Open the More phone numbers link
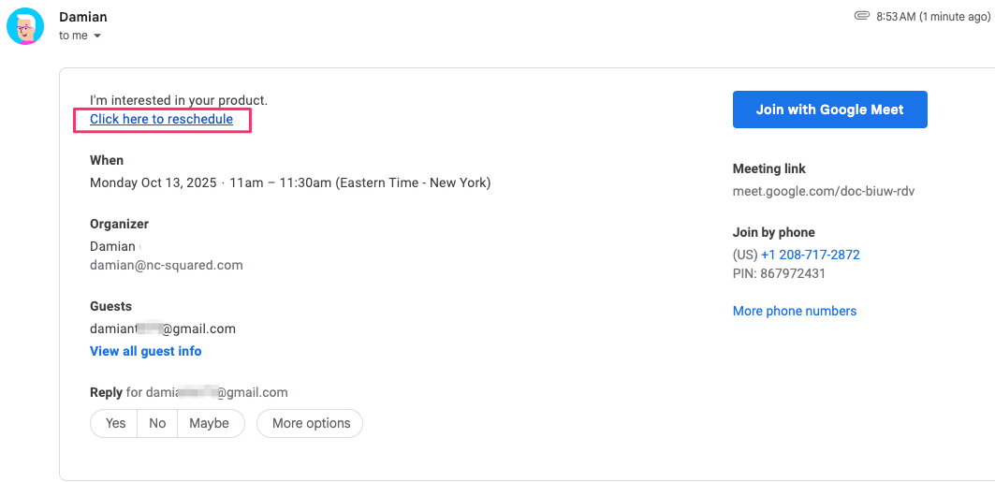The height and width of the screenshot is (482, 995). (x=794, y=311)
